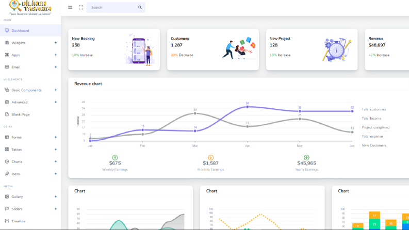Viewport: 409px width, 230px height.
Task: Open the Dashboard menu item
Action: pyautogui.click(x=30, y=30)
